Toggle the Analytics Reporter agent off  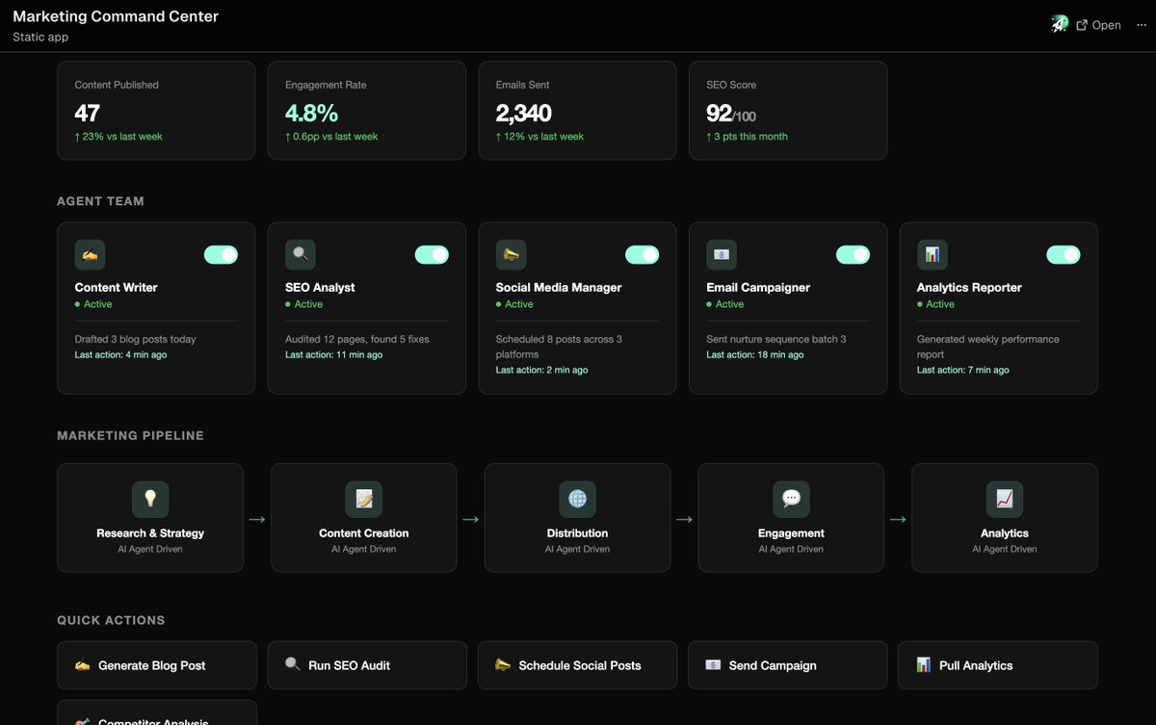1063,255
